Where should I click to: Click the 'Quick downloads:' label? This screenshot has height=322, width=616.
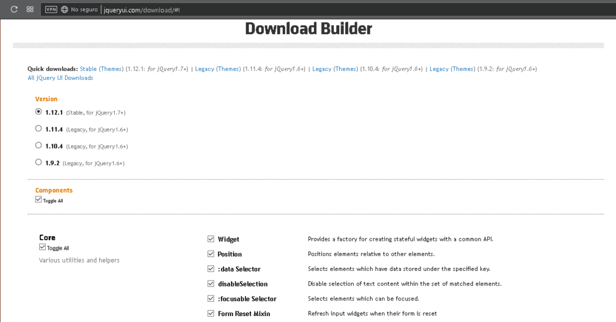tap(53, 69)
